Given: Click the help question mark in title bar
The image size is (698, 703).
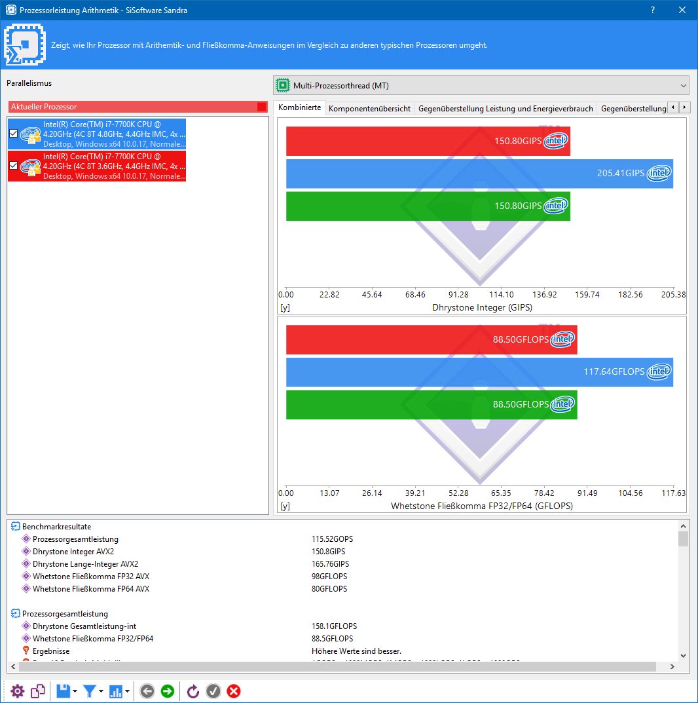Looking at the screenshot, I should tap(653, 10).
